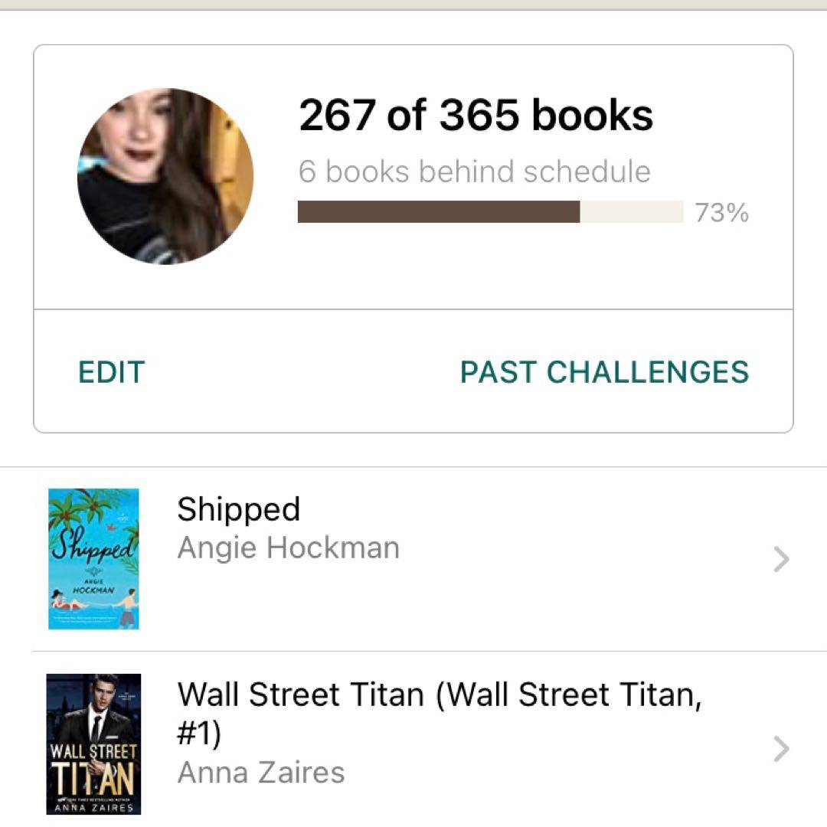Screen dimensions: 827x827
Task: Tap the profile avatar photo
Action: point(165,176)
